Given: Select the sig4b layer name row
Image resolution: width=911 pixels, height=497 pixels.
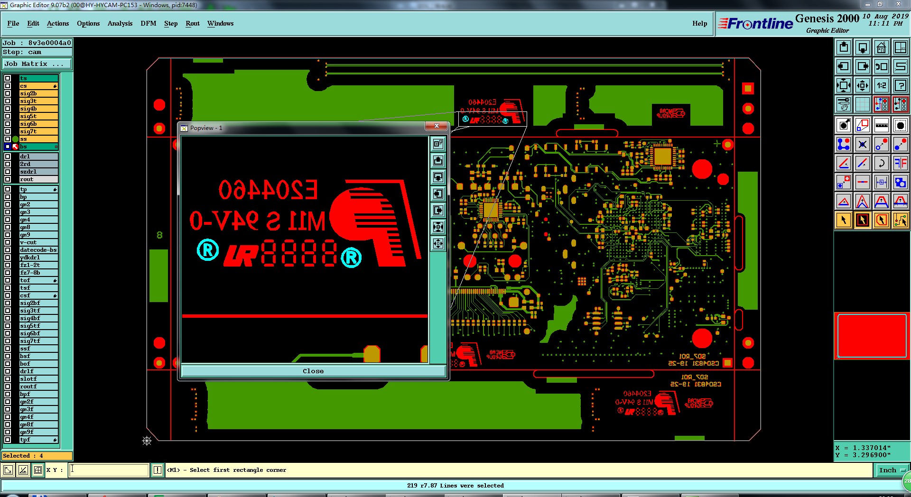Looking at the screenshot, I should pos(38,109).
